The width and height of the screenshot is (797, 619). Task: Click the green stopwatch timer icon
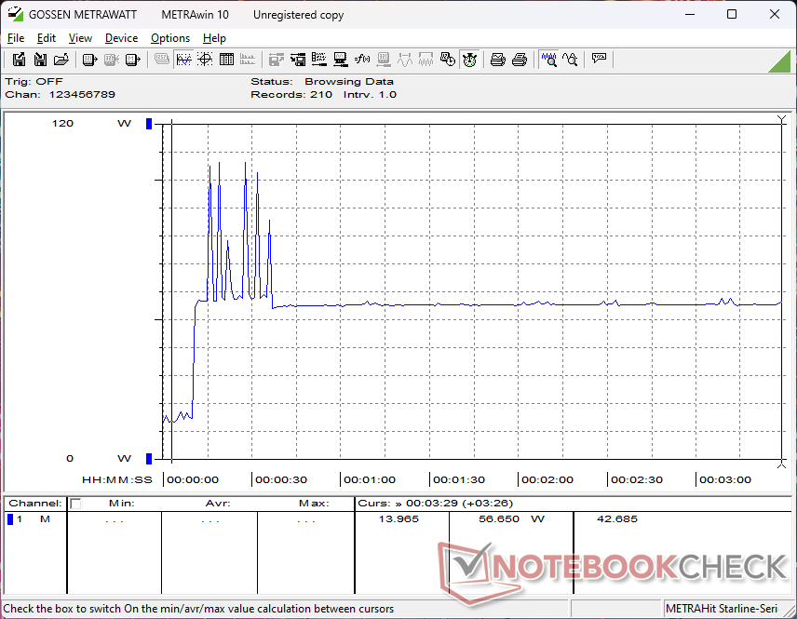coord(470,60)
